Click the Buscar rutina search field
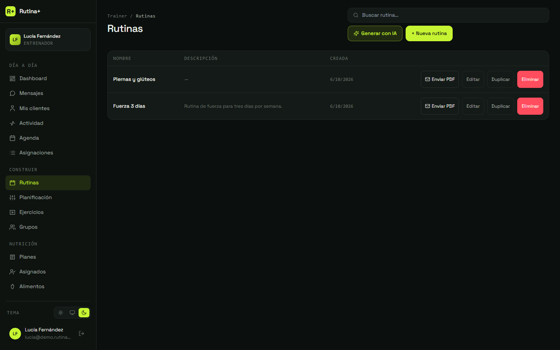Viewport: 560px width, 350px height. (x=448, y=15)
